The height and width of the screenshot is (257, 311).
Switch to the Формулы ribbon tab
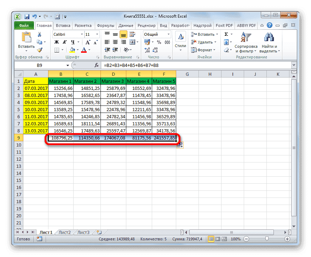106,25
